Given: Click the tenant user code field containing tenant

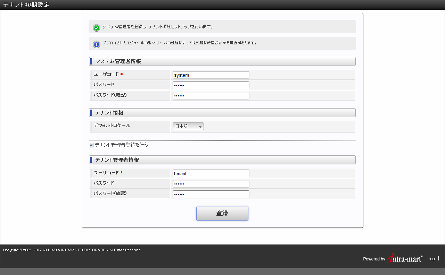Looking at the screenshot, I should pyautogui.click(x=211, y=173).
